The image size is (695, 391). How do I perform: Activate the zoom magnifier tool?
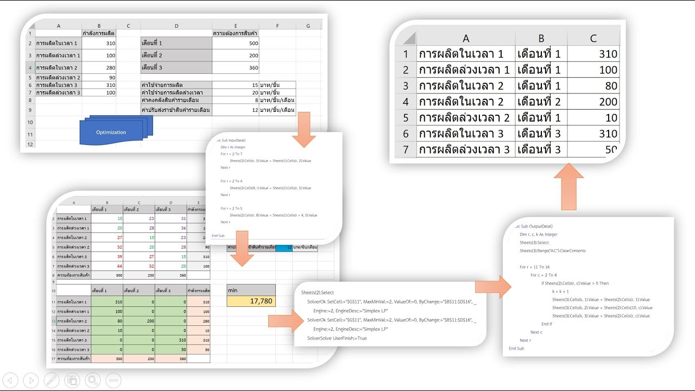click(x=92, y=380)
